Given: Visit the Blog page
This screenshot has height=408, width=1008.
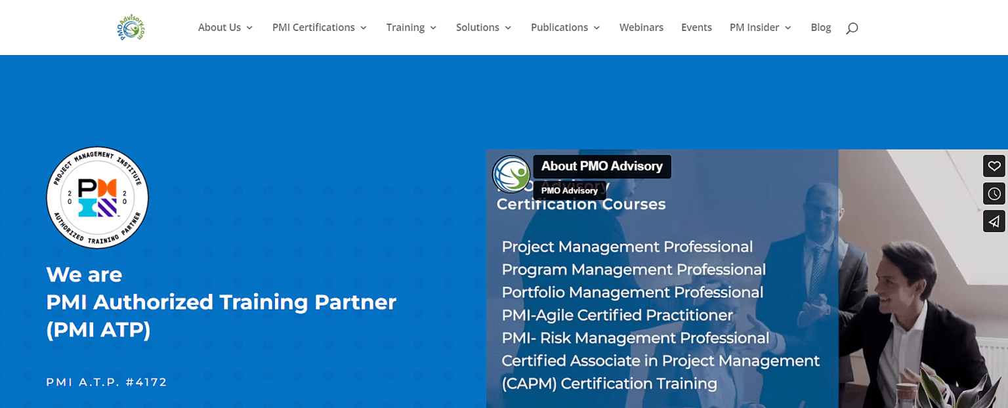Looking at the screenshot, I should click(820, 28).
